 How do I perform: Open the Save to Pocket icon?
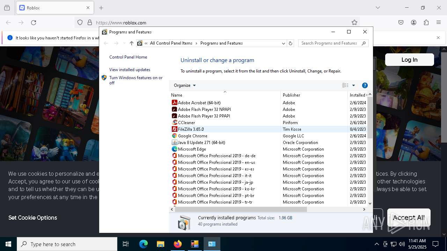[401, 23]
